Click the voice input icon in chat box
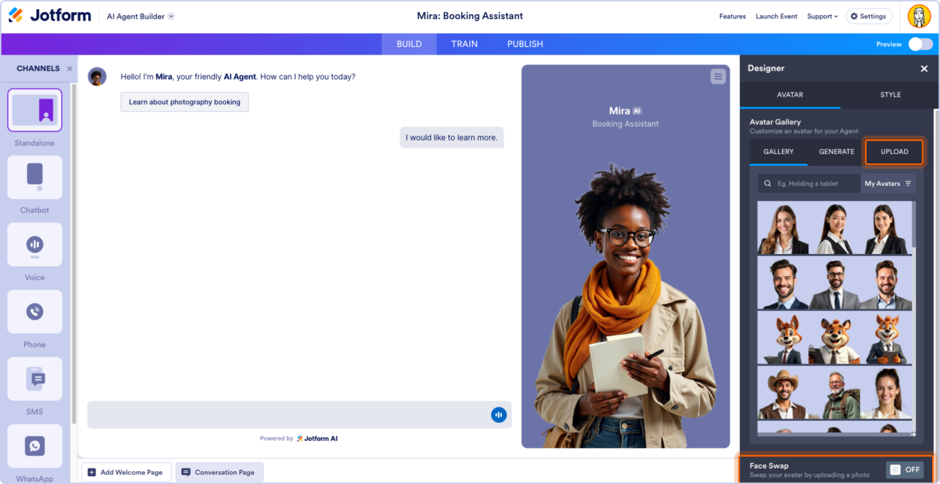This screenshot has height=484, width=940. coord(499,414)
